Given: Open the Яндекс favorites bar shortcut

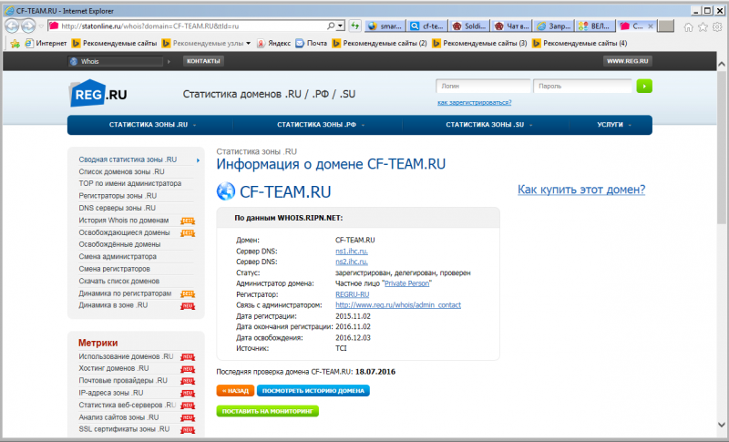Looking at the screenshot, I should [x=274, y=43].
